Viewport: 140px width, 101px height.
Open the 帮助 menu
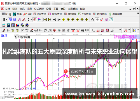[82, 9]
